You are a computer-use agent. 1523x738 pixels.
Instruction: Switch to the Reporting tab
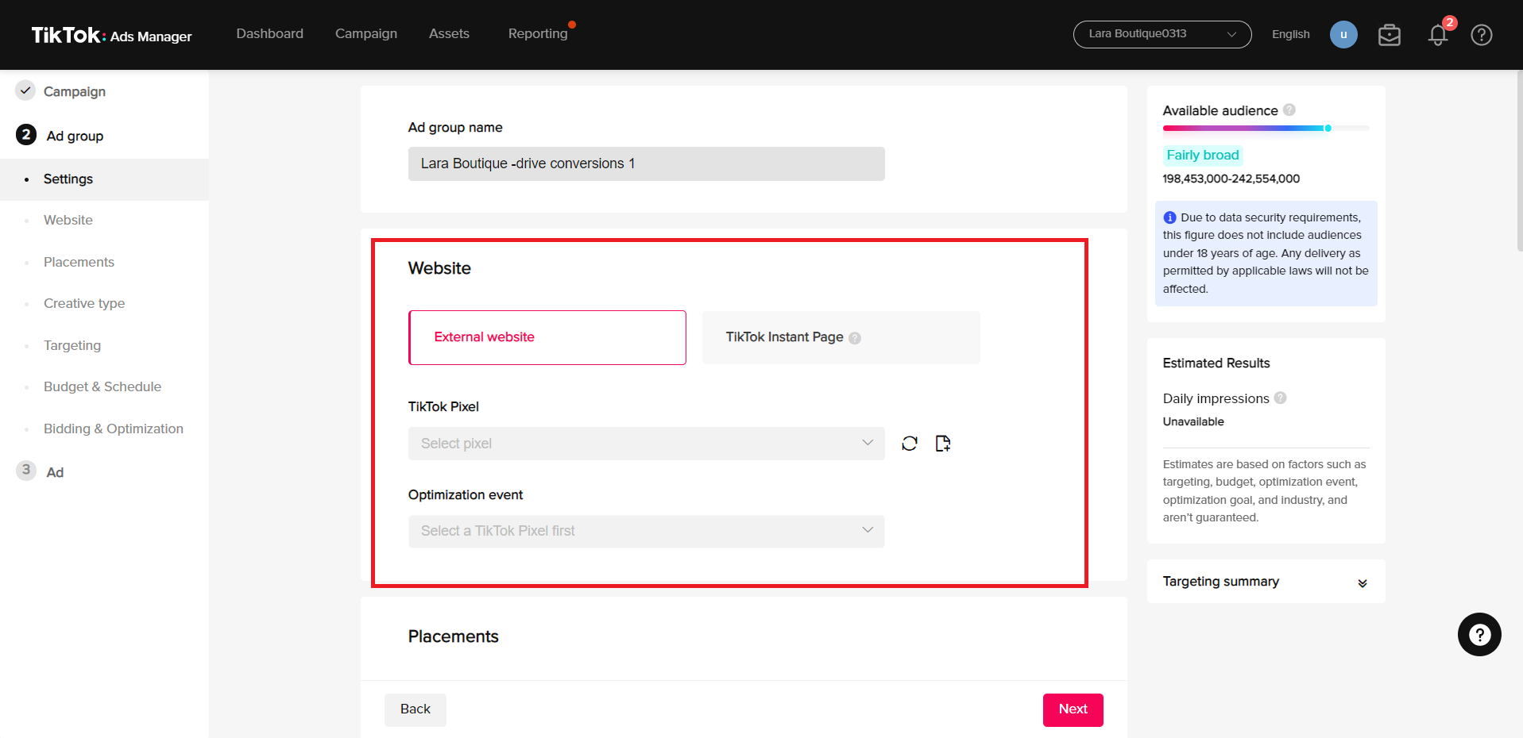538,33
